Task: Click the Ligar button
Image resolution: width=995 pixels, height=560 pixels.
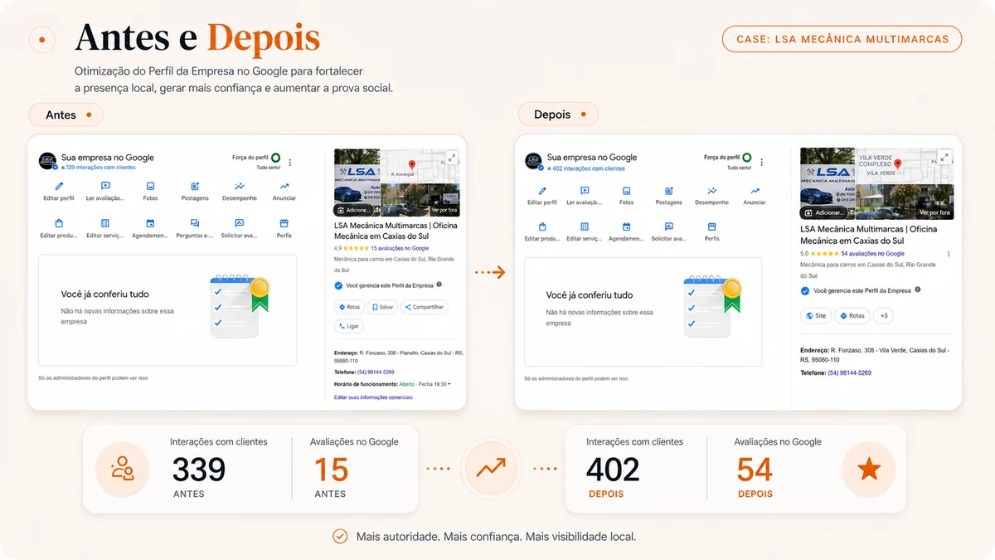Action: pos(349,326)
